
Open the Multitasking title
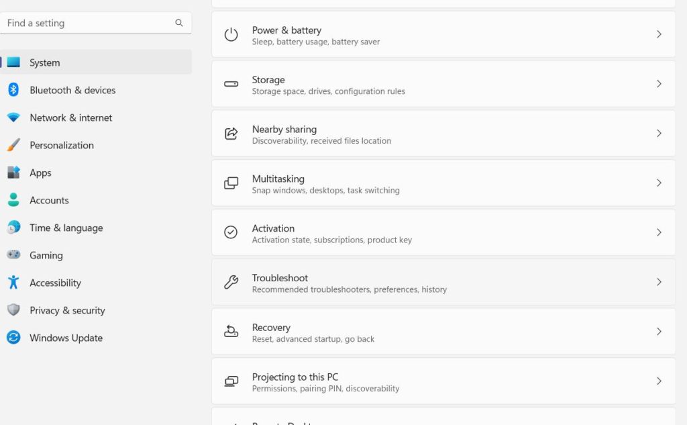click(x=278, y=179)
